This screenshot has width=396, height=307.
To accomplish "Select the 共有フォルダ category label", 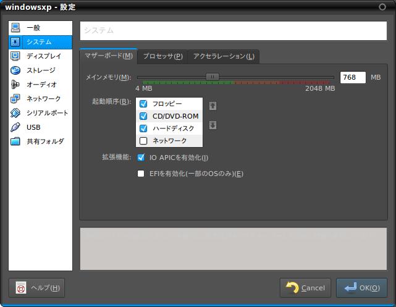I will [46, 141].
